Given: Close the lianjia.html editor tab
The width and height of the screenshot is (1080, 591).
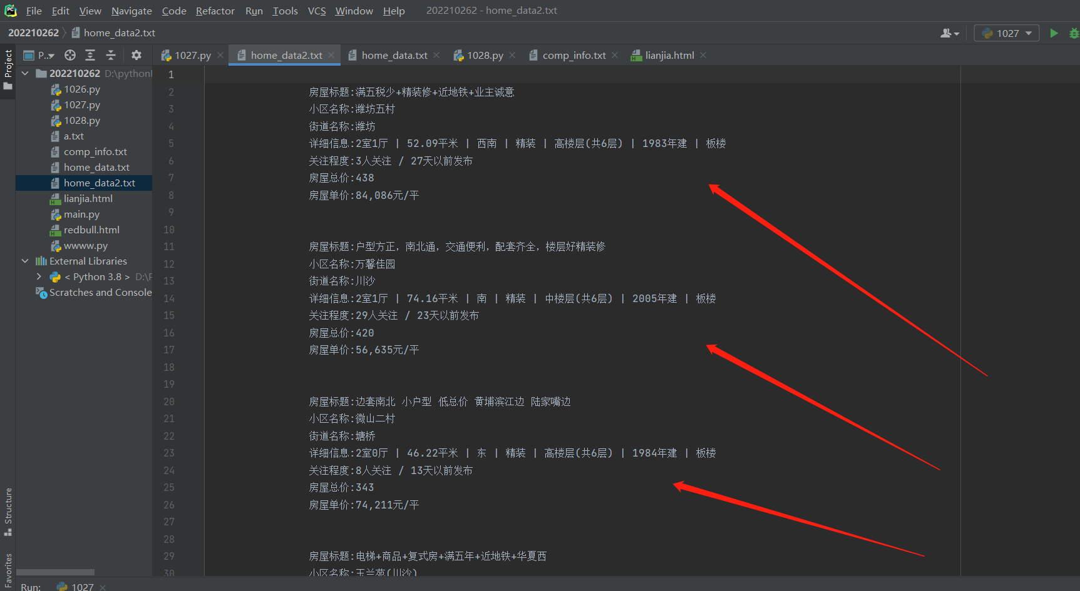Looking at the screenshot, I should tap(703, 55).
